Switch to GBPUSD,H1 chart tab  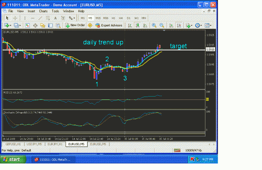(x=13, y=144)
